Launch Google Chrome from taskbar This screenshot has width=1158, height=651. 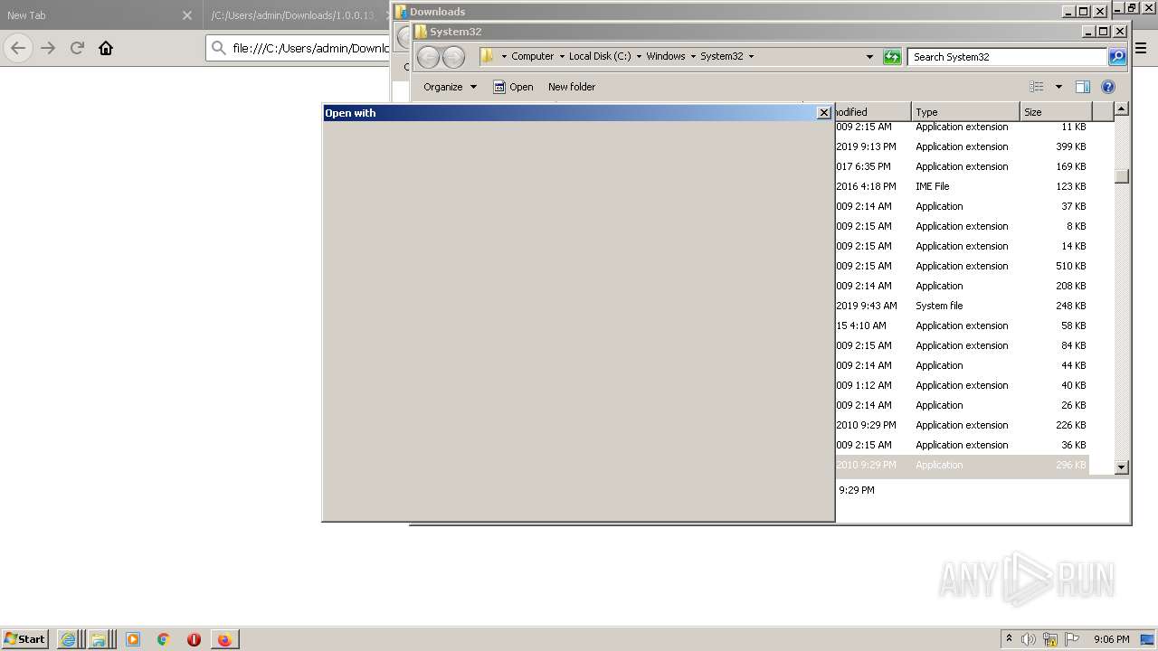click(x=164, y=639)
